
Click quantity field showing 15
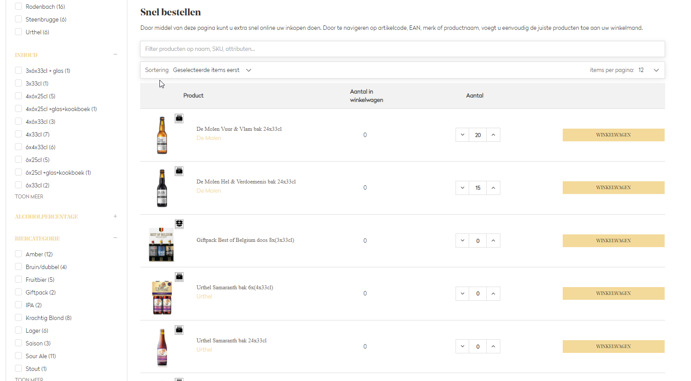(478, 188)
